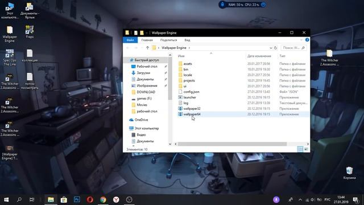Image resolution: width=364 pixels, height=205 pixels.
Task: Select Этот компьютер desktop icon
Action: 10,10
